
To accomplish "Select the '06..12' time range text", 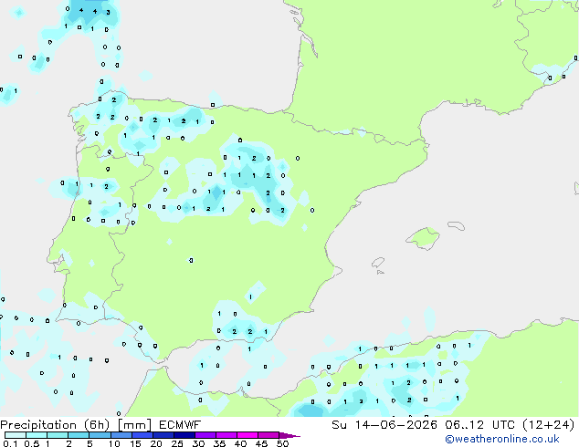I will click(464, 425).
